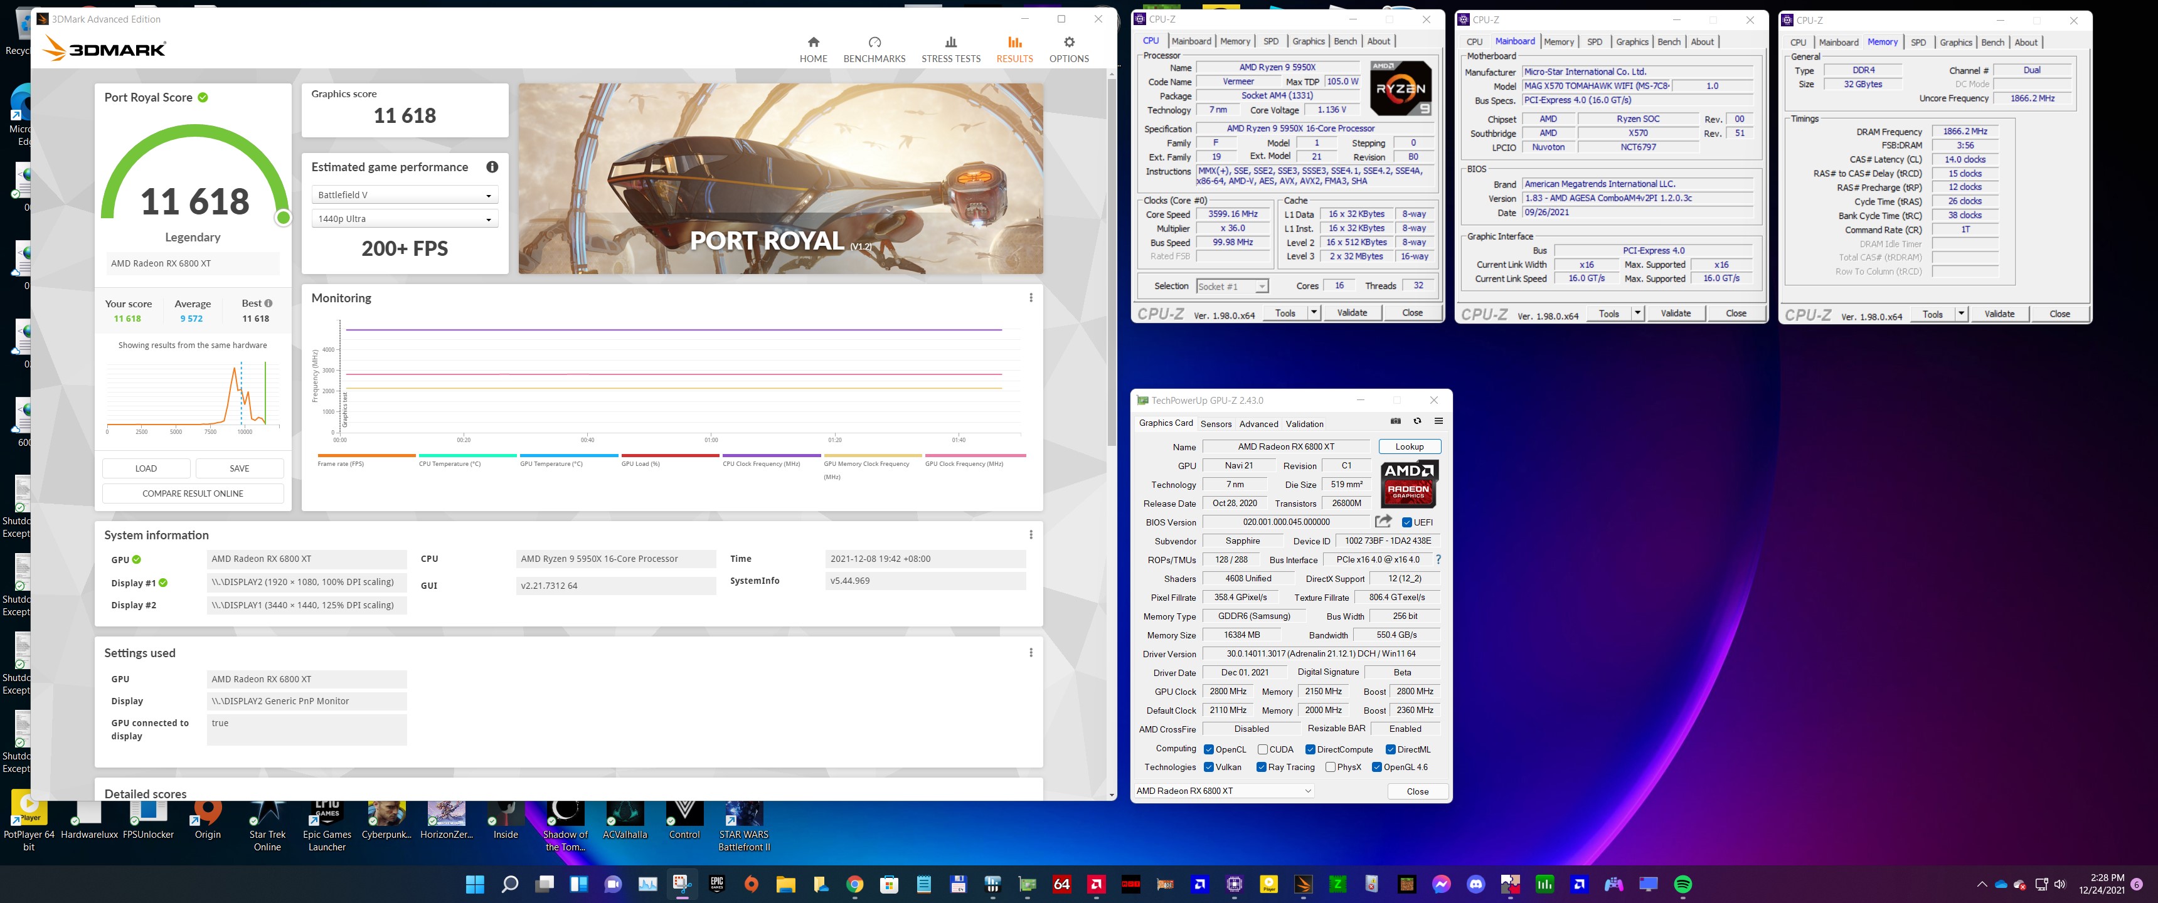Image resolution: width=2158 pixels, height=903 pixels.
Task: Open the BENCHMARKS section in 3DMark
Action: tap(874, 50)
